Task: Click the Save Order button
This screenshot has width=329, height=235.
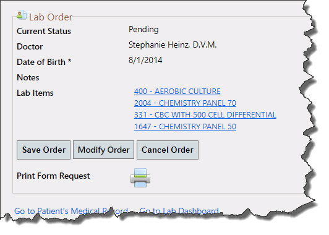Action: (x=44, y=150)
